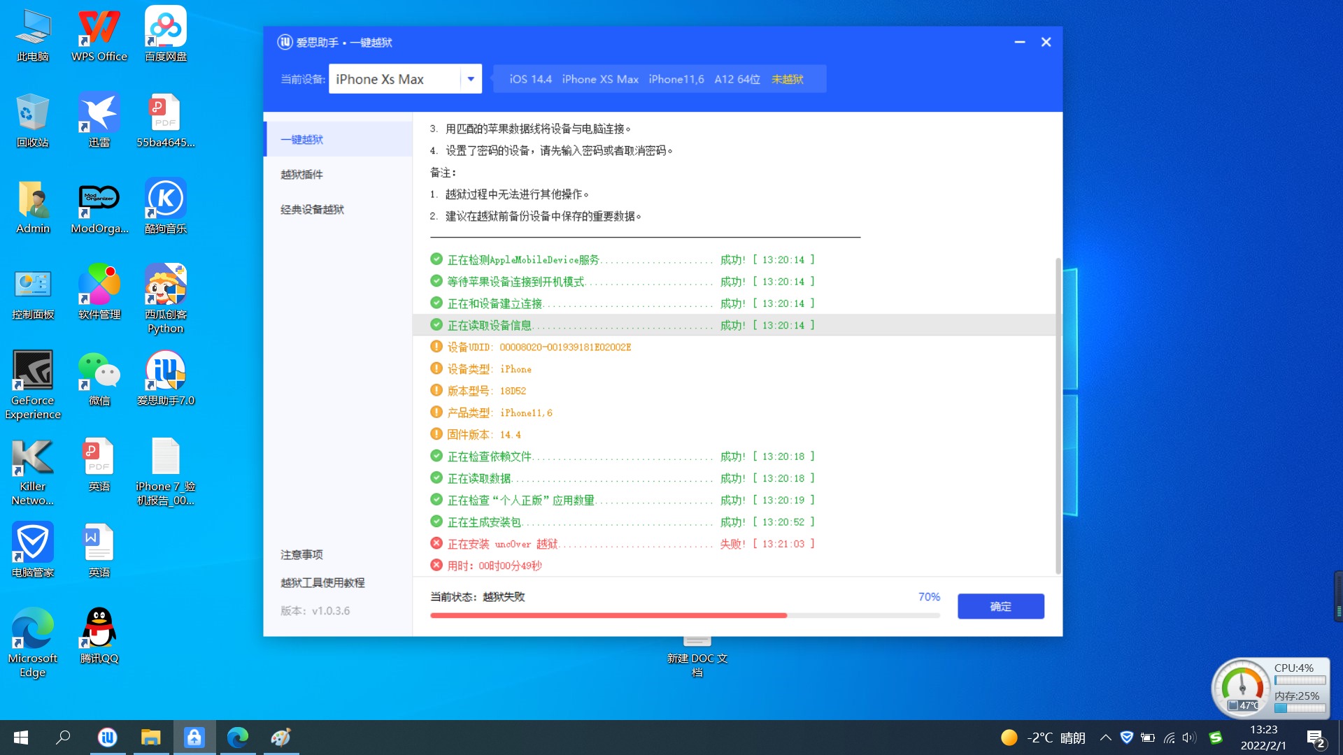Viewport: 1343px width, 755px height.
Task: Select 新建 DOC 文档 desktop file
Action: pyautogui.click(x=697, y=657)
